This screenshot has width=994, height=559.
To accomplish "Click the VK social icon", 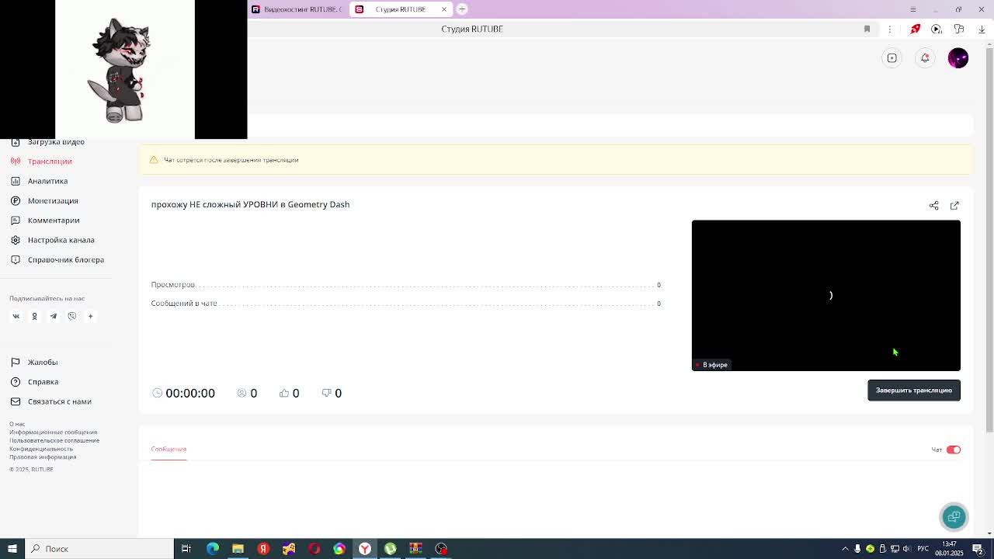I will (x=16, y=316).
